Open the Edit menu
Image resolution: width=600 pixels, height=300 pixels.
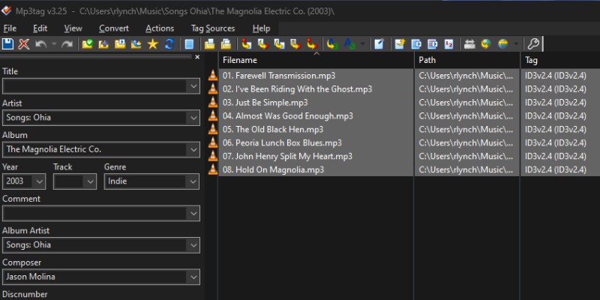(40, 28)
